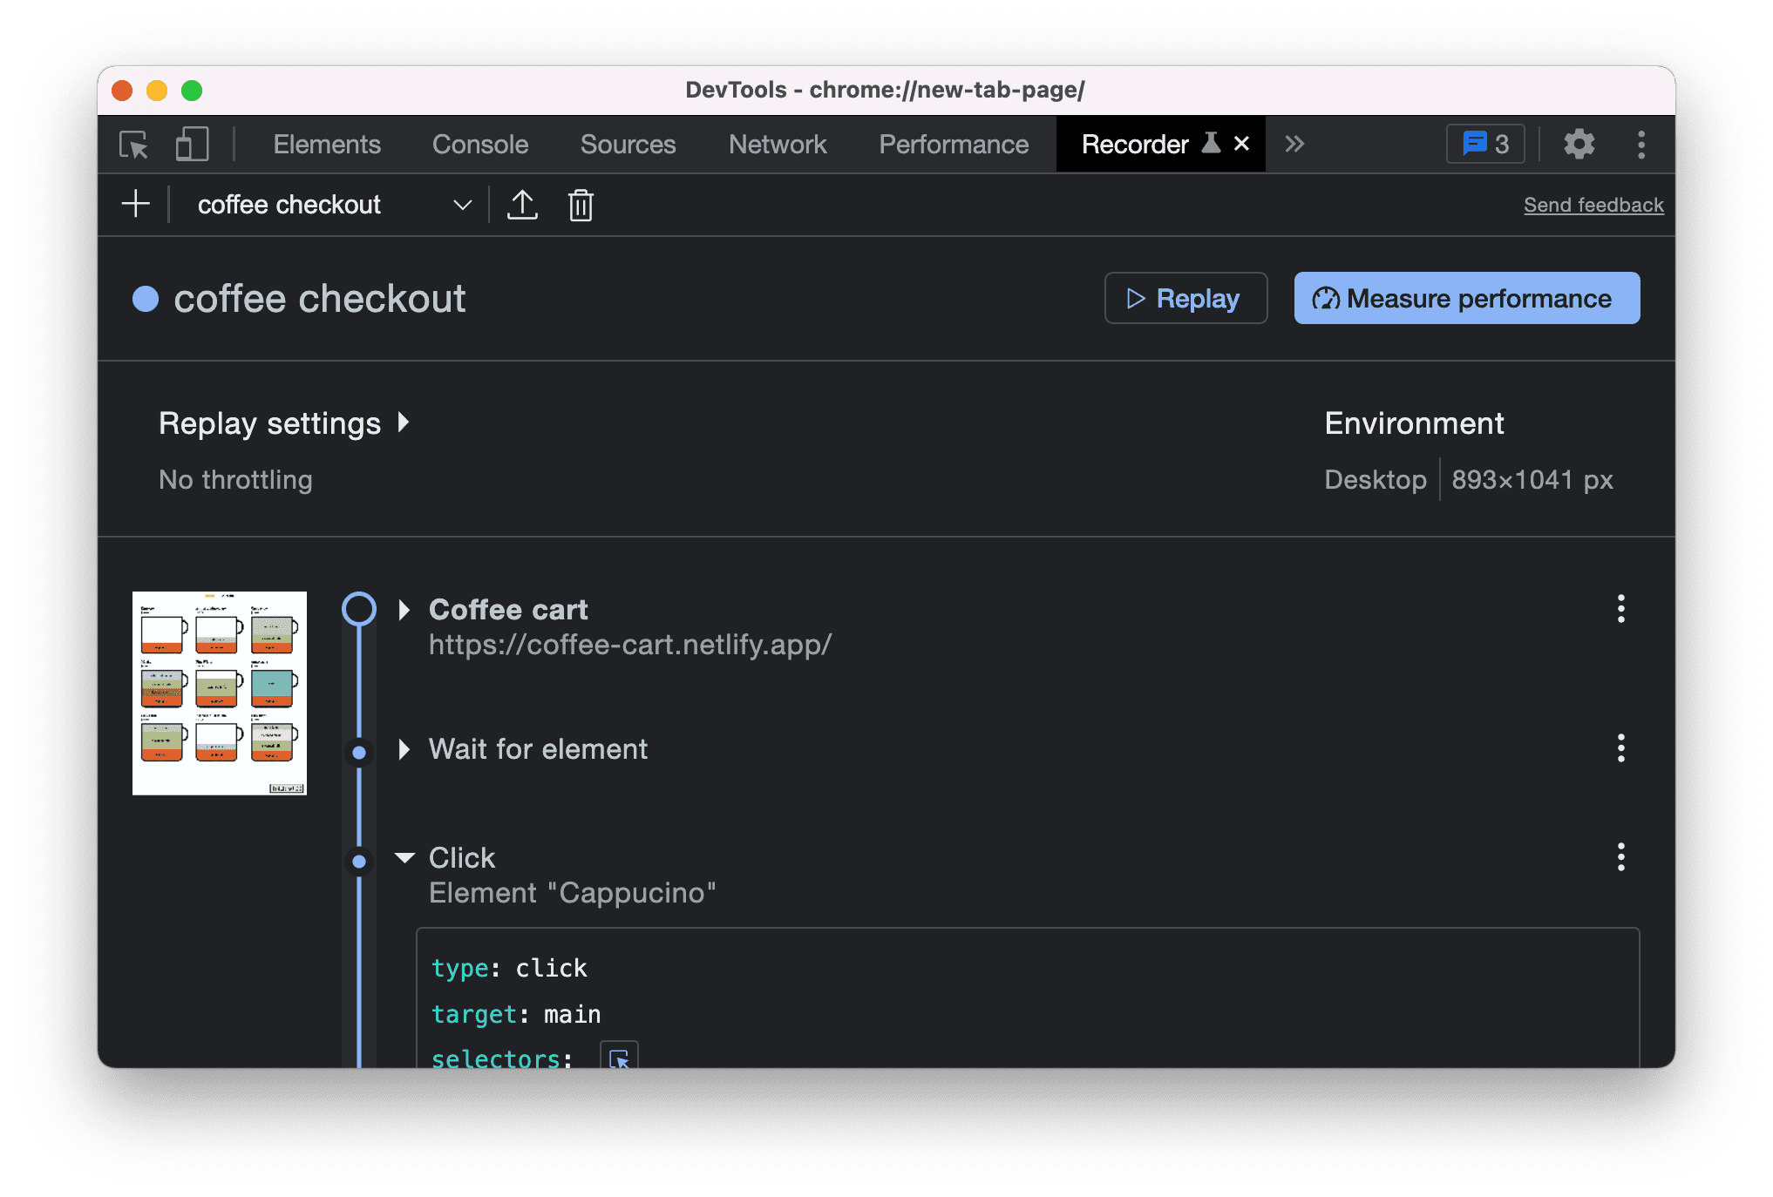The width and height of the screenshot is (1773, 1197).
Task: Select the Console tab in DevTools
Action: pos(479,145)
